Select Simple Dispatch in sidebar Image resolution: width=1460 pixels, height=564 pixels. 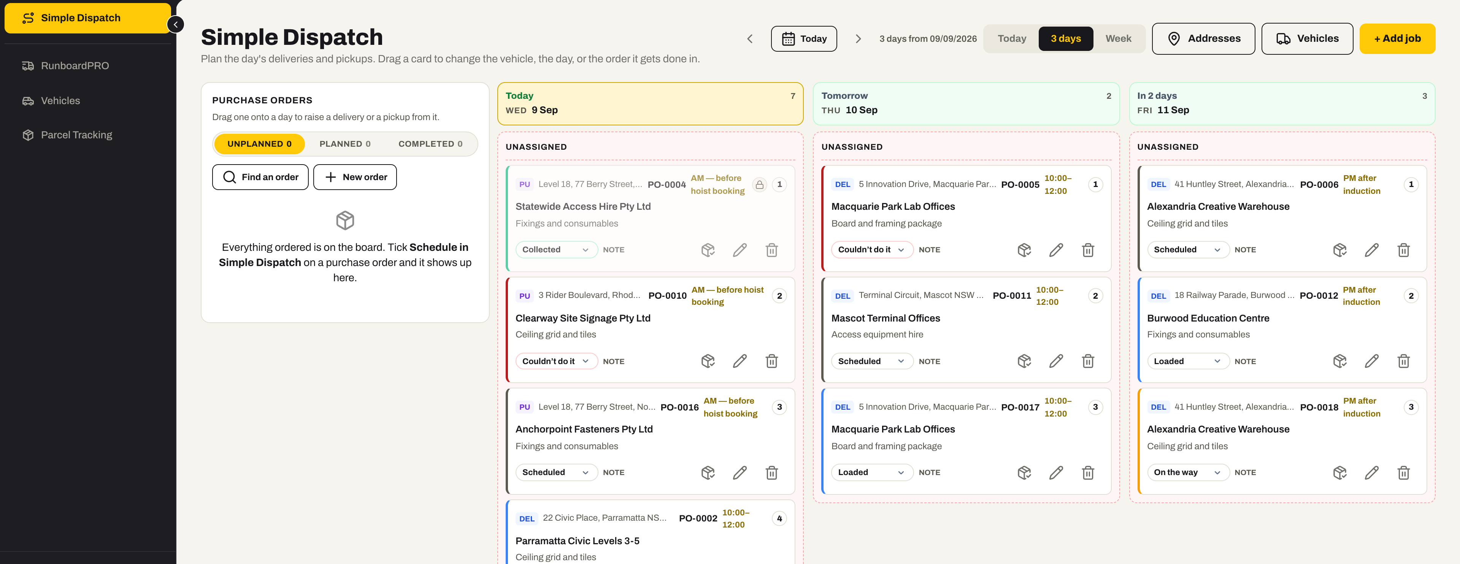click(88, 18)
